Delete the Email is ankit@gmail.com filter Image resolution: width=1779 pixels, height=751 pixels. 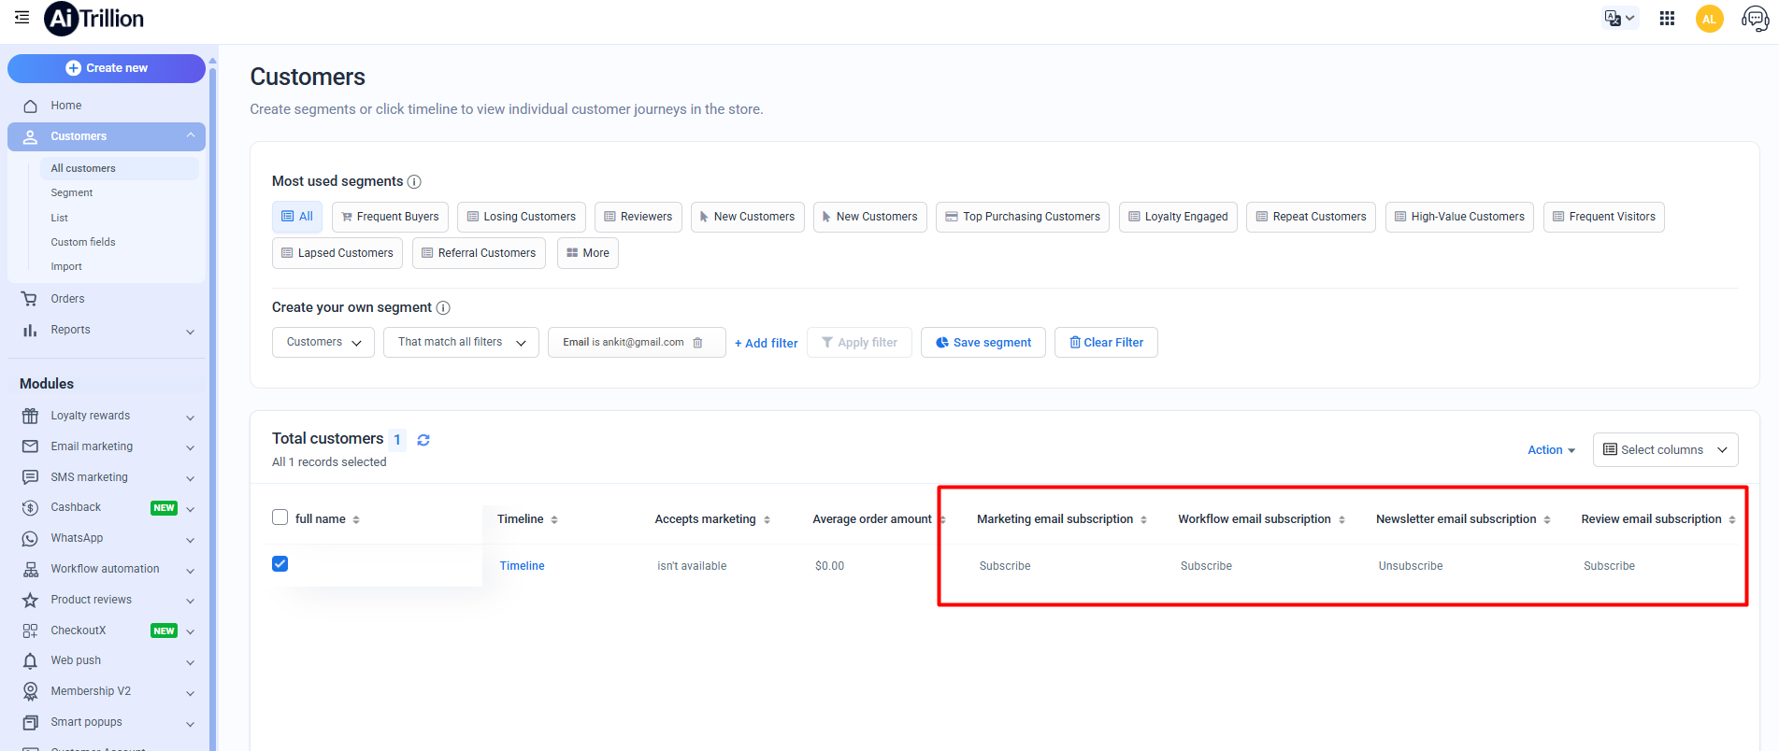(x=697, y=343)
